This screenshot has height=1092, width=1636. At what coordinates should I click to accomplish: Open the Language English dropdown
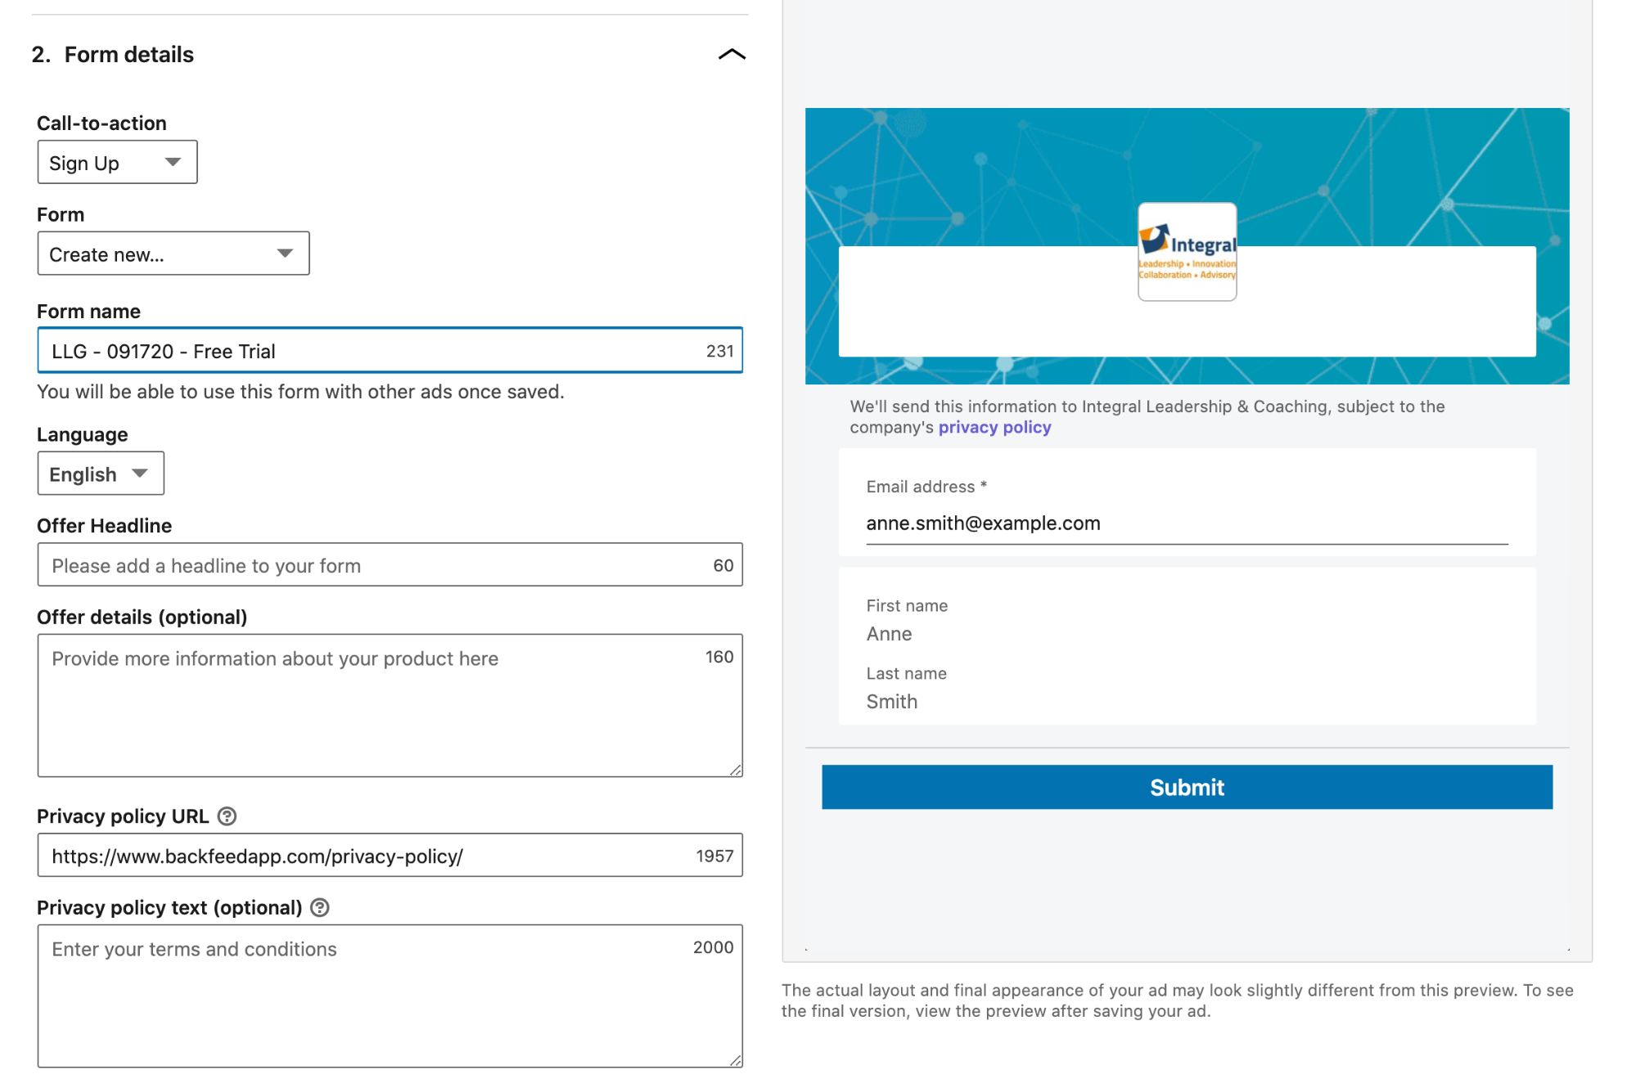pos(101,474)
